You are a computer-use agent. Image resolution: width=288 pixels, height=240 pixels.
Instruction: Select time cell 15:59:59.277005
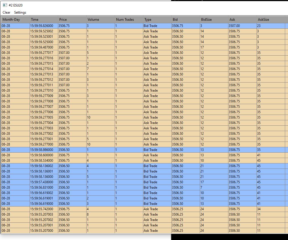pyautogui.click(x=43, y=117)
